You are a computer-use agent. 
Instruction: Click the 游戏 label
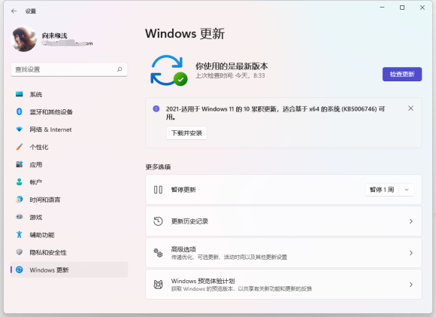(36, 218)
